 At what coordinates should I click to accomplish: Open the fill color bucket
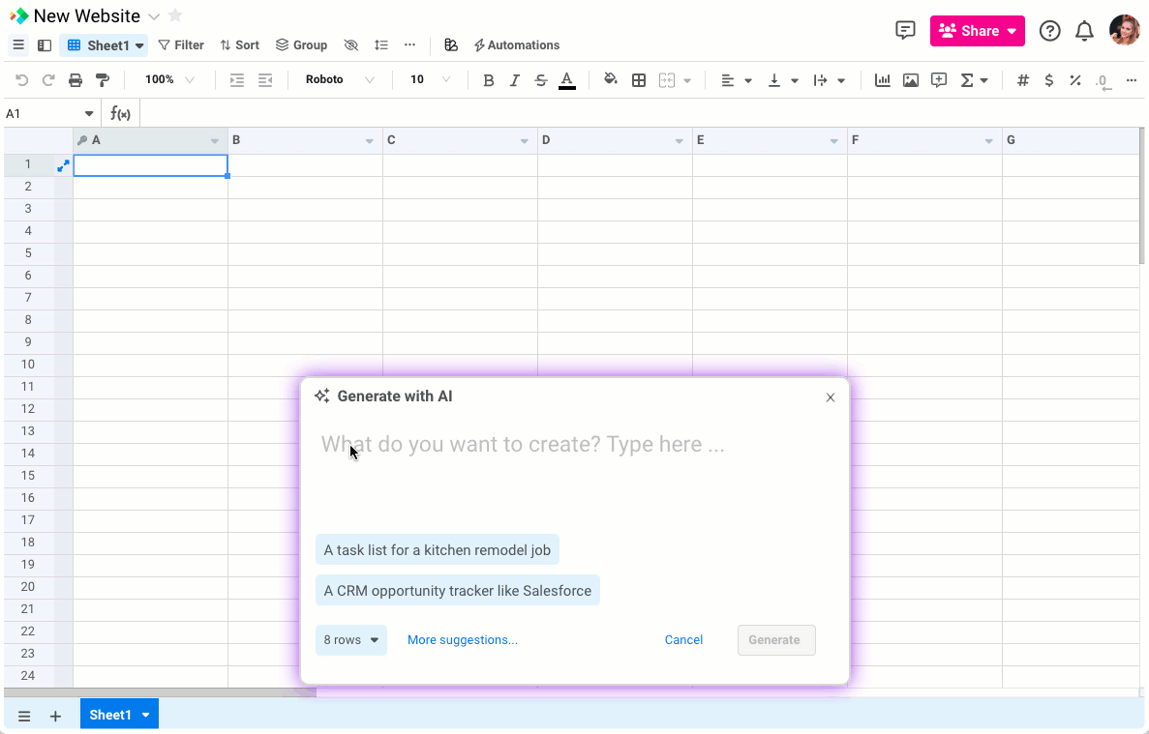pyautogui.click(x=611, y=79)
